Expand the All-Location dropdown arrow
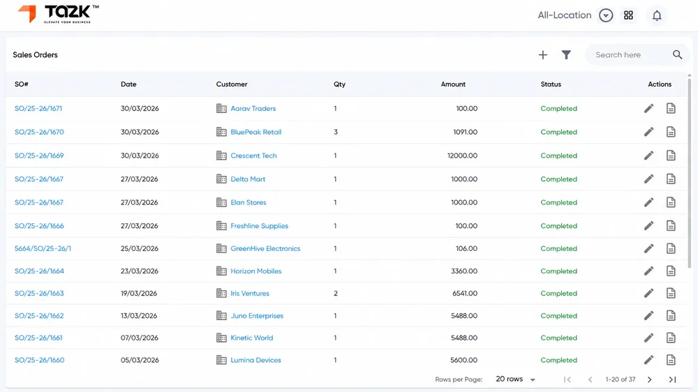Viewport: 698px width, 392px height. (x=606, y=15)
